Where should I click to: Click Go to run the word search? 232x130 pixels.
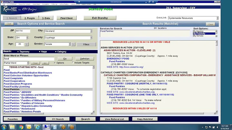pos(65,59)
